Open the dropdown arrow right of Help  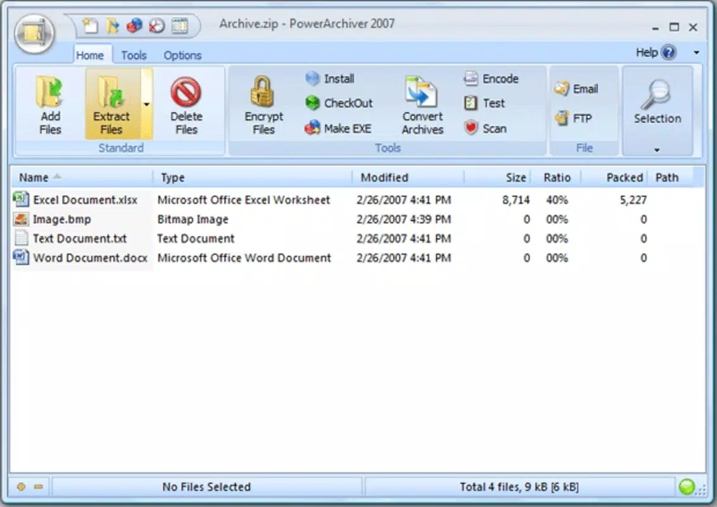click(x=697, y=53)
